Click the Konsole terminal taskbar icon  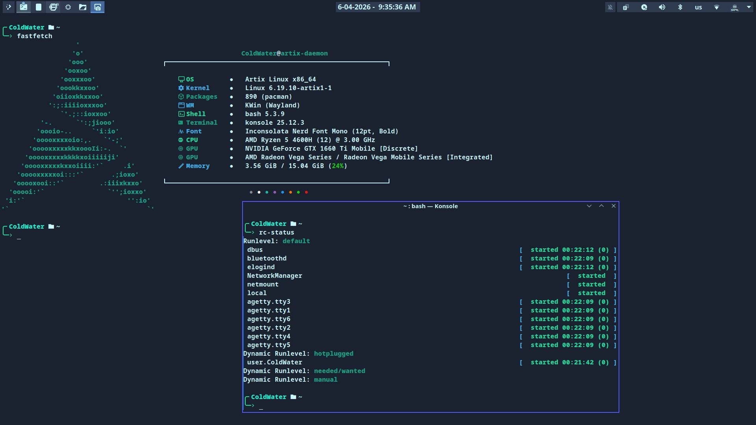(x=24, y=7)
